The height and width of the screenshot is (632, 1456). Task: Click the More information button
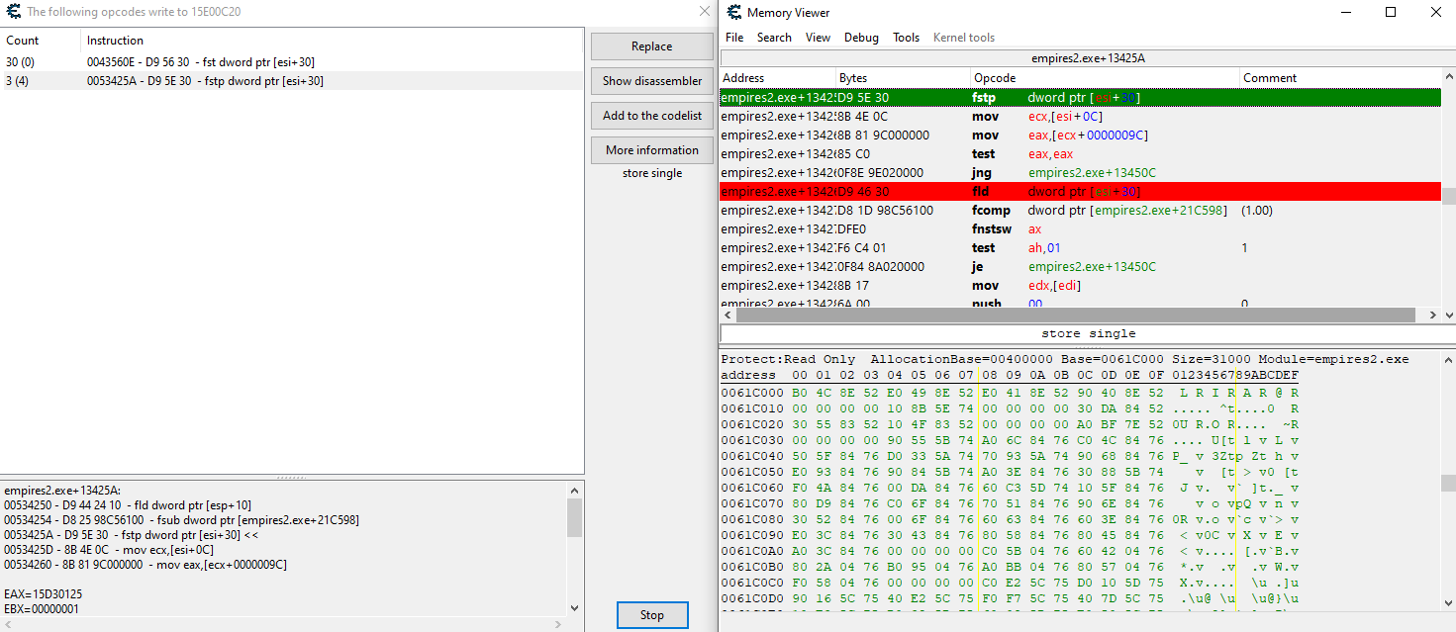coord(651,150)
